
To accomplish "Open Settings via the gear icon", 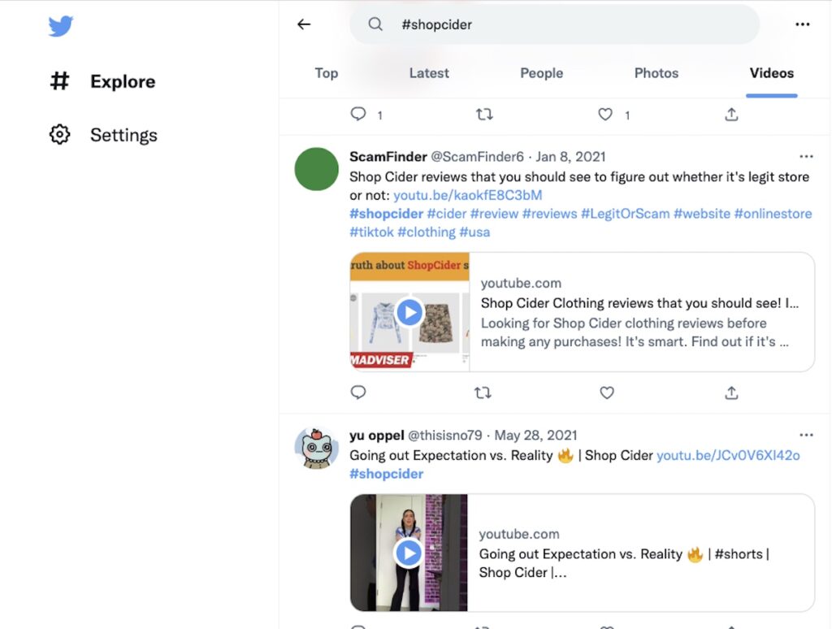I will click(59, 134).
